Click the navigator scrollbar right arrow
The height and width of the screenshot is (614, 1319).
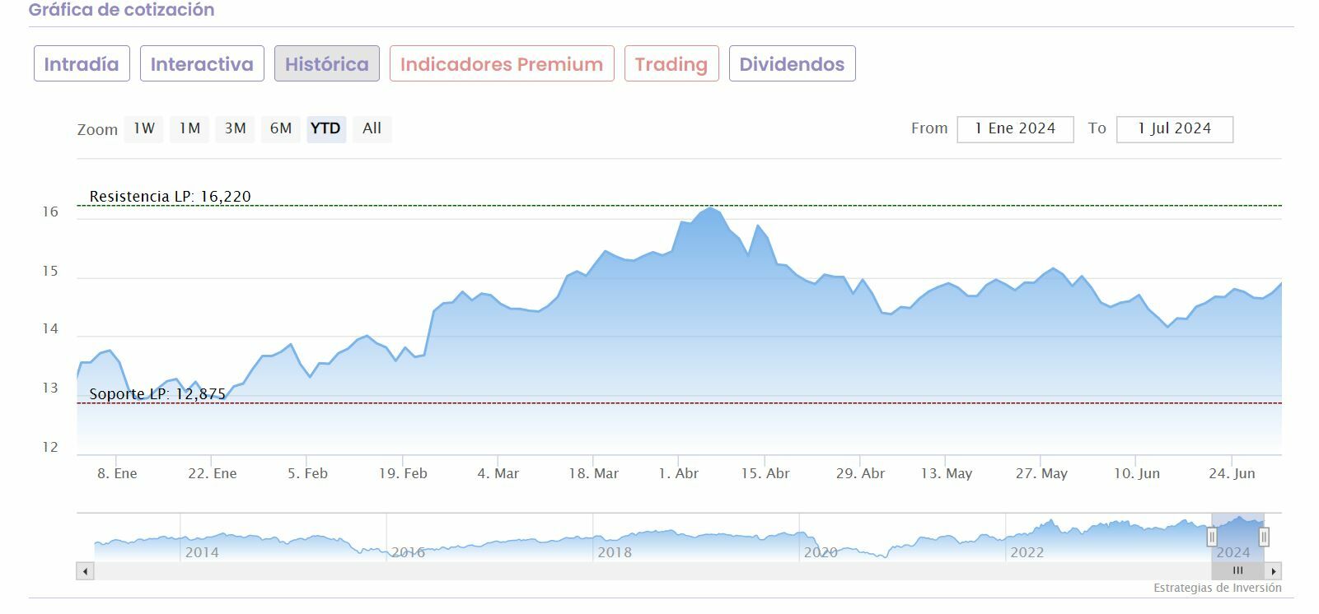click(x=1274, y=571)
